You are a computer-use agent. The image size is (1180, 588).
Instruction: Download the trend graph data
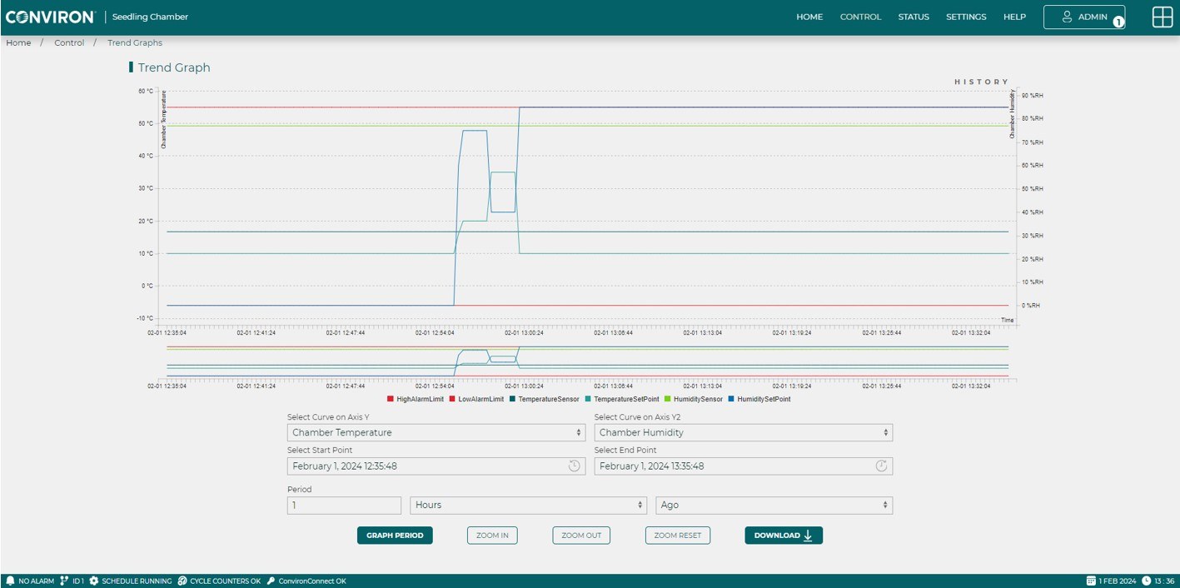tap(784, 536)
